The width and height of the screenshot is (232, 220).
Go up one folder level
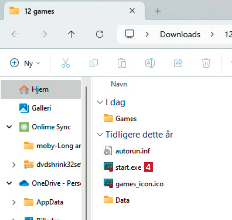pos(71,34)
